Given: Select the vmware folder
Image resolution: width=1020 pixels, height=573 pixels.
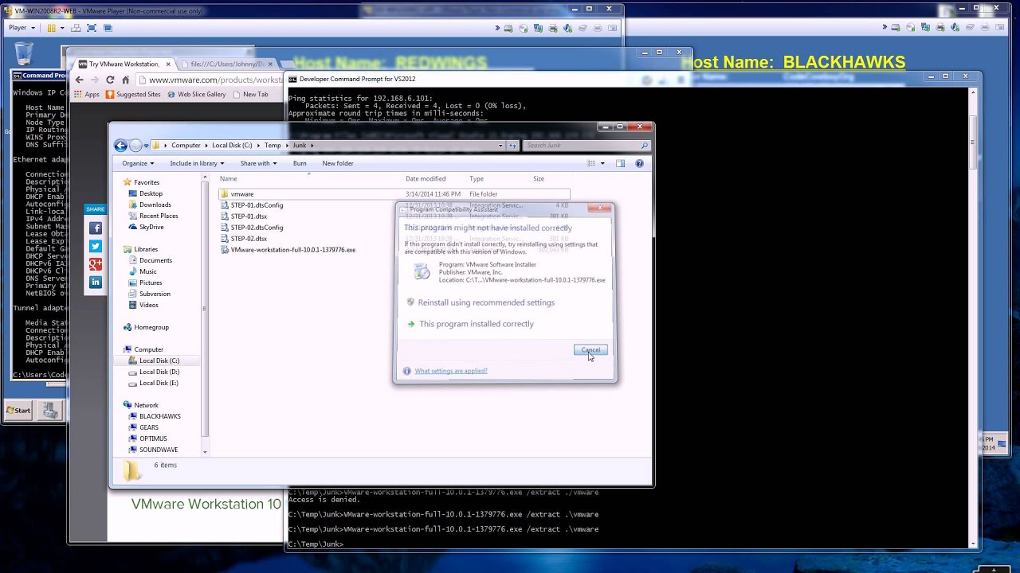Looking at the screenshot, I should click(x=242, y=194).
